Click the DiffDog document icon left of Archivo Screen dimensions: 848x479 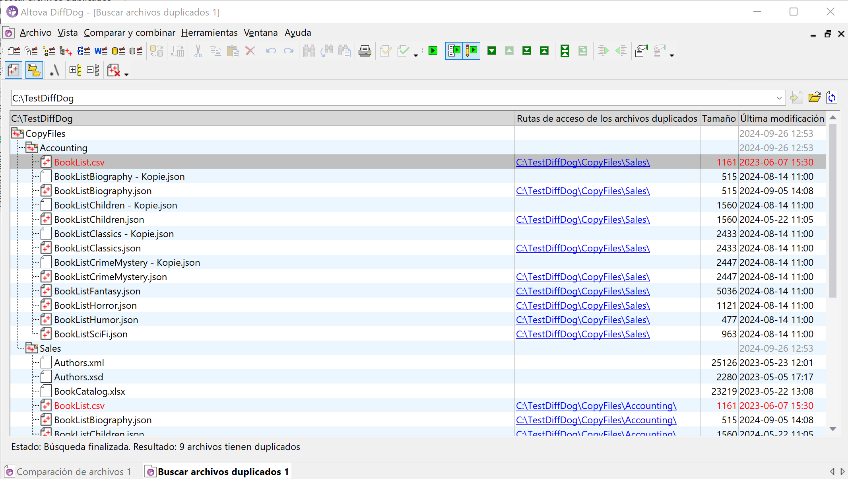(9, 33)
